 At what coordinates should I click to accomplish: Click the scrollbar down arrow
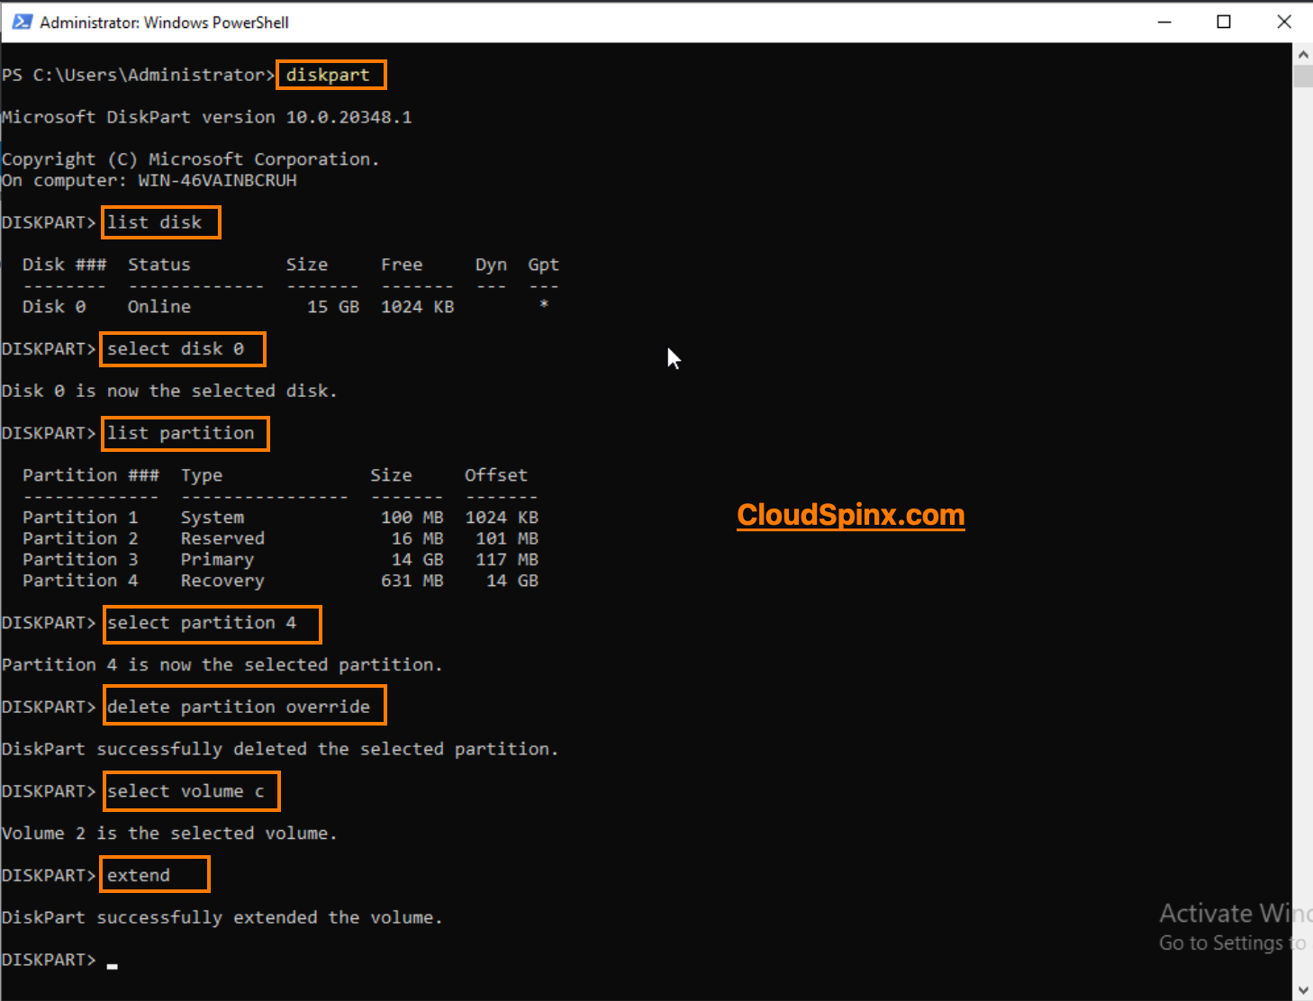pyautogui.click(x=1302, y=988)
